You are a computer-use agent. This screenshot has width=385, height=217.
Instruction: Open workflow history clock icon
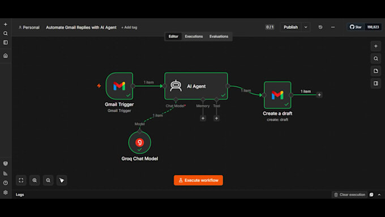[x=320, y=27]
